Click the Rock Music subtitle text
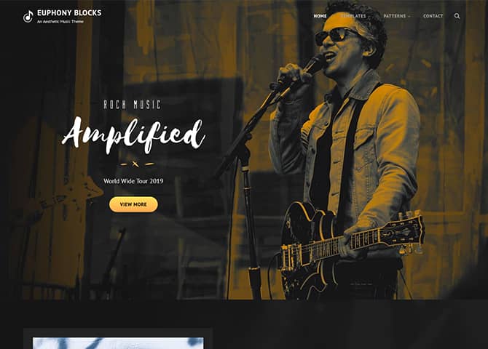 (x=133, y=105)
